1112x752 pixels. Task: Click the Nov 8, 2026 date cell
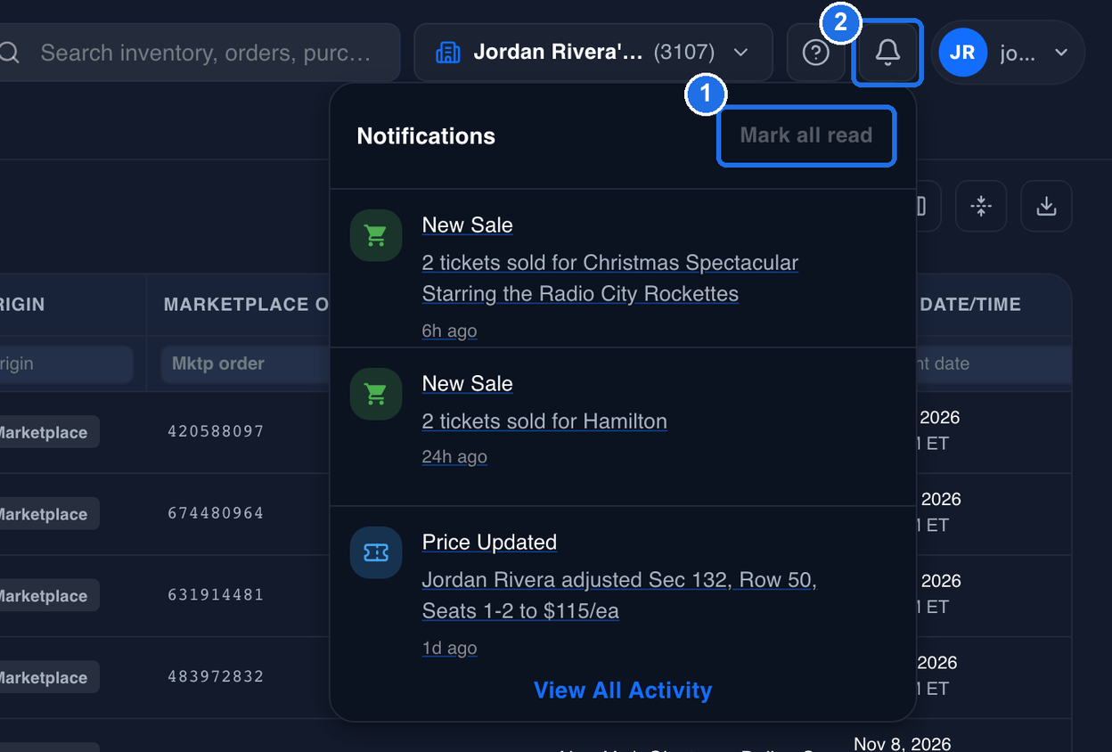pyautogui.click(x=903, y=743)
